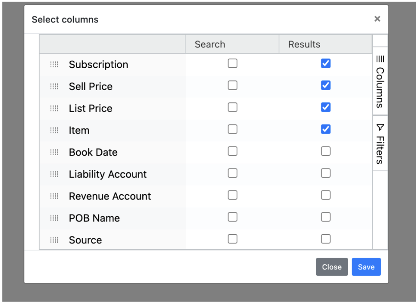Click the Results column header
Screen dimensions: 418x304
[x=304, y=44]
